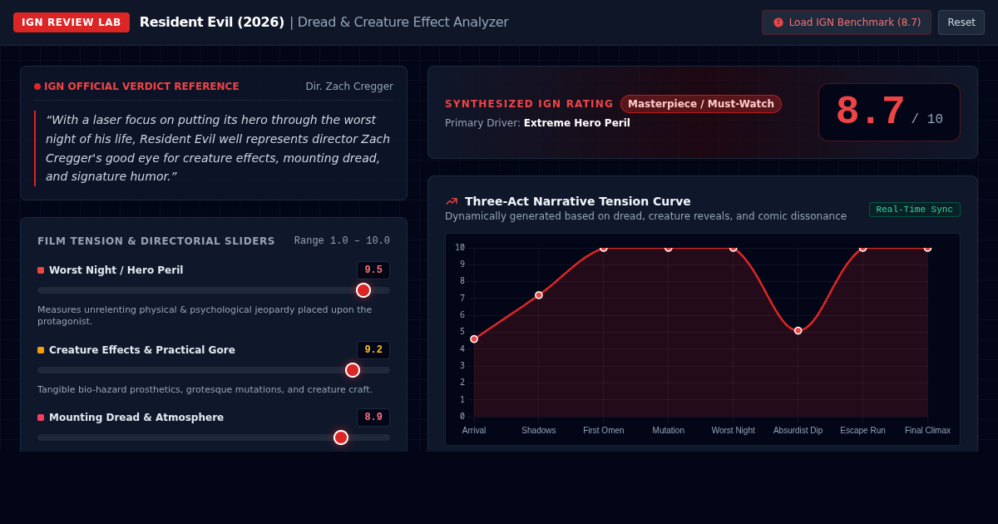Click the First Omen axis label

[604, 431]
